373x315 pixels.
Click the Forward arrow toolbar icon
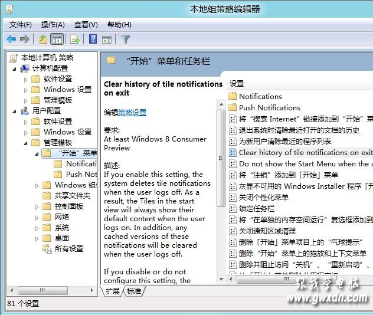pos(25,39)
